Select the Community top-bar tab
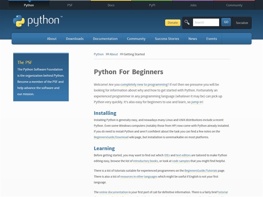Screen dimensions: 263x197 (x=234, y=5)
